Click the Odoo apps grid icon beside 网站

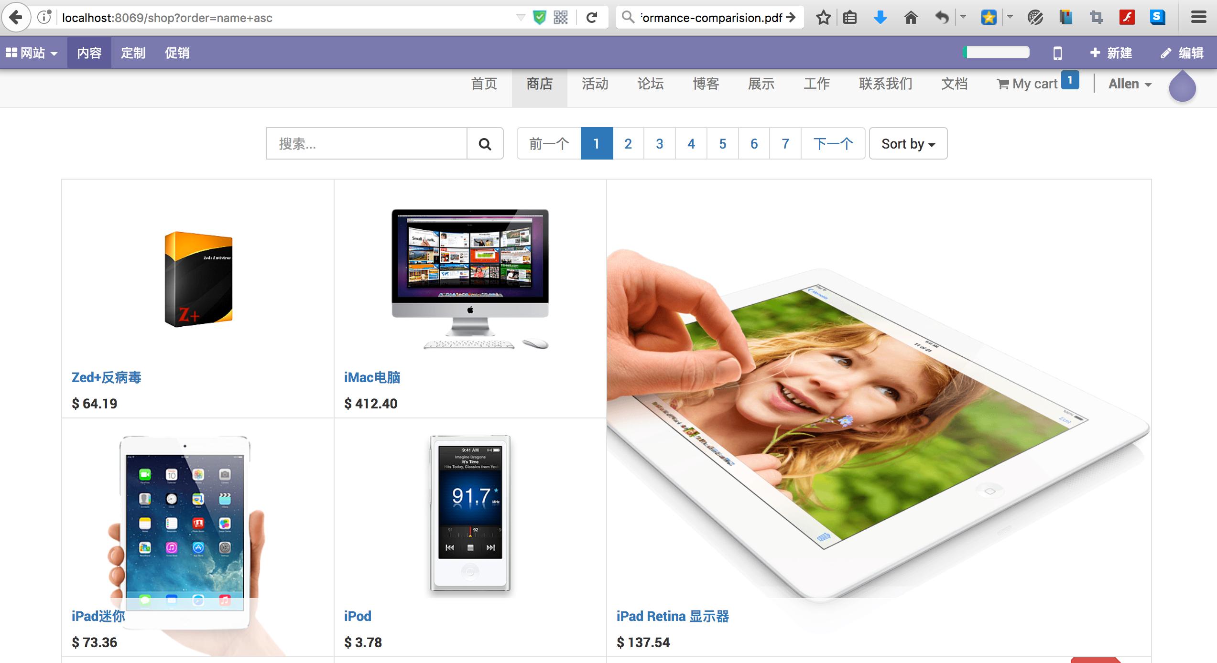pos(12,52)
